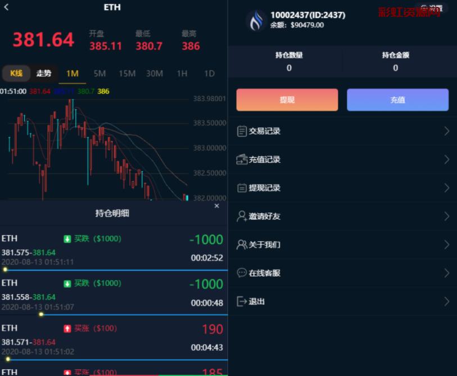The height and width of the screenshot is (376, 457).
Task: Click the progress bar marker of first -1000 position
Action: pos(6,270)
